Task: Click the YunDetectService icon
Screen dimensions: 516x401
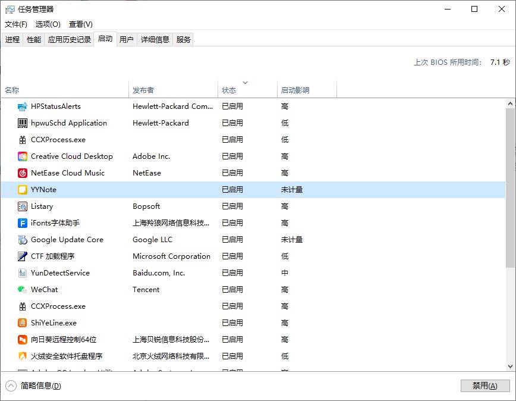Action: [x=23, y=273]
